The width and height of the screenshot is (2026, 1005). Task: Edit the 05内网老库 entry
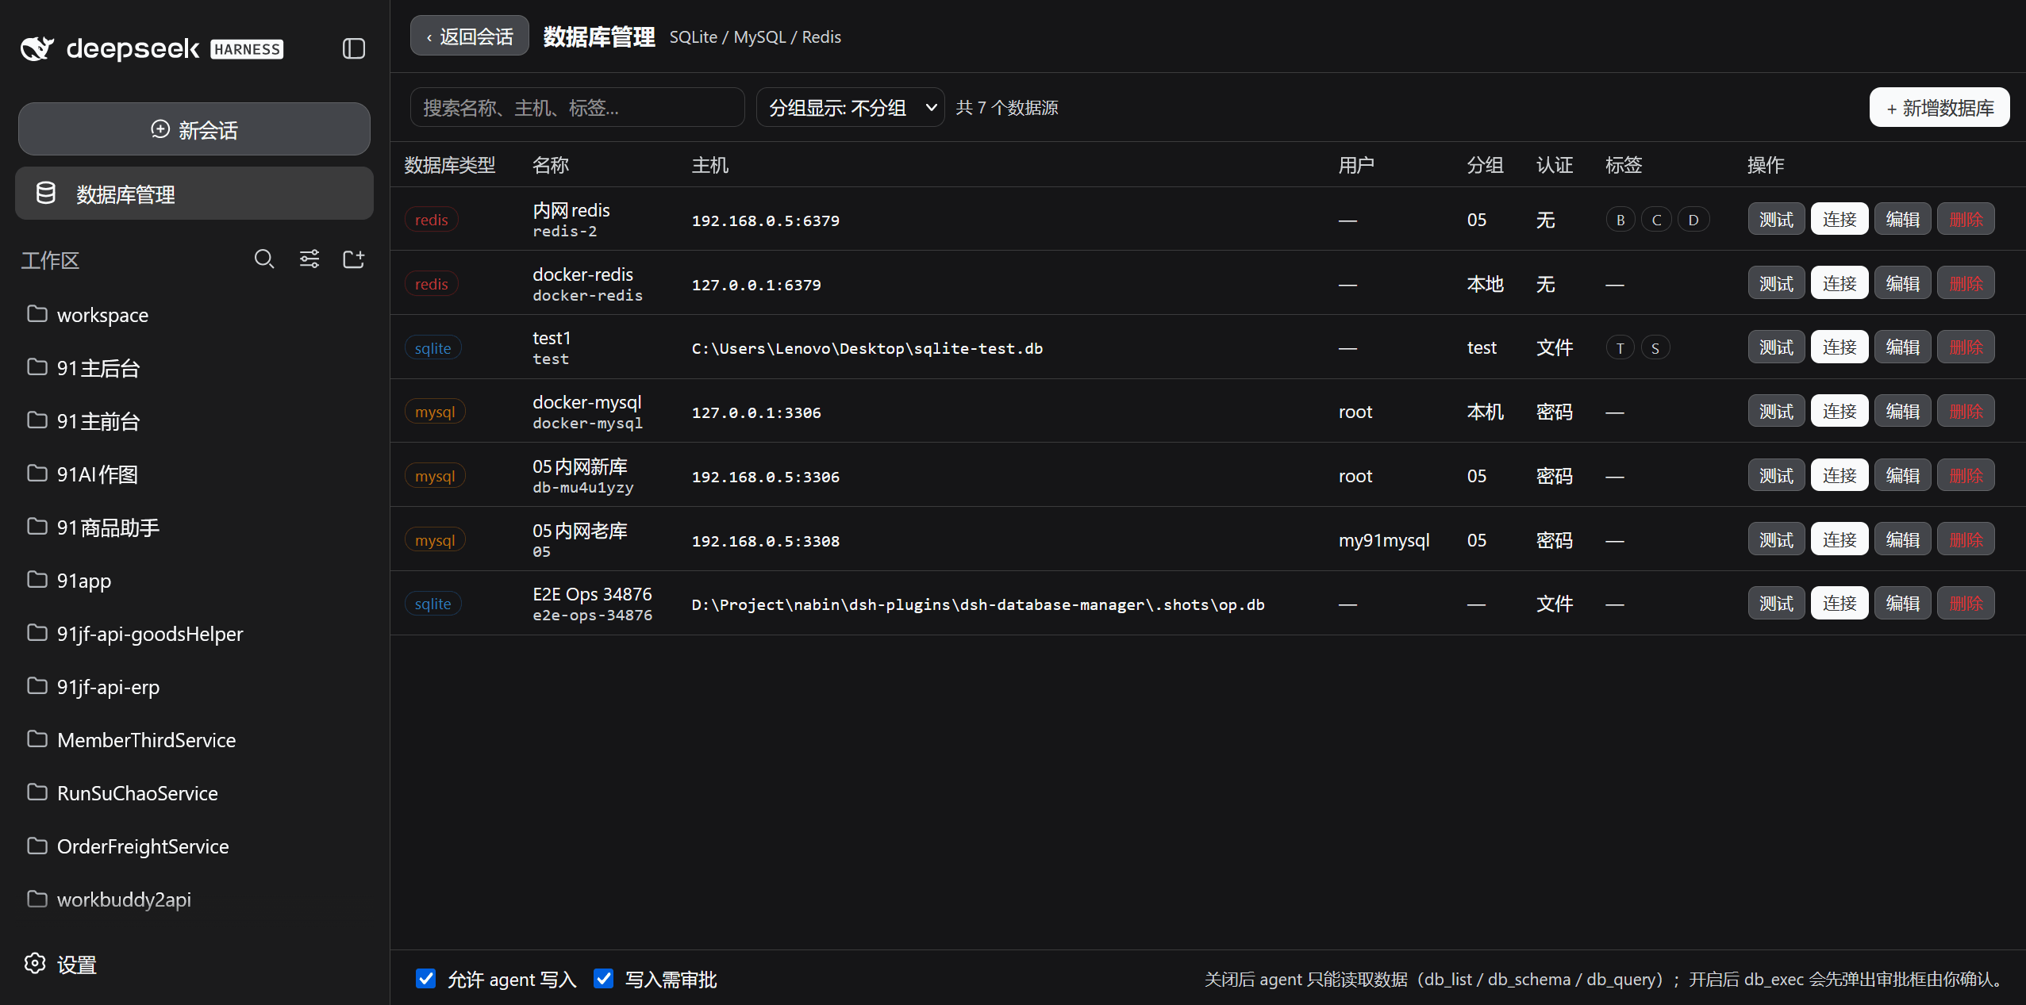pos(1902,539)
